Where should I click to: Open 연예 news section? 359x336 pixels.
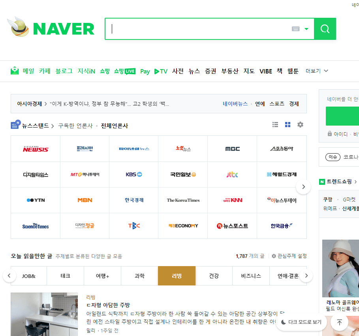260,104
